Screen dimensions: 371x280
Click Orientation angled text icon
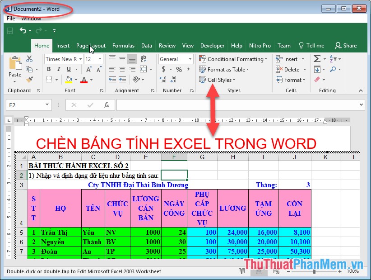click(136, 80)
